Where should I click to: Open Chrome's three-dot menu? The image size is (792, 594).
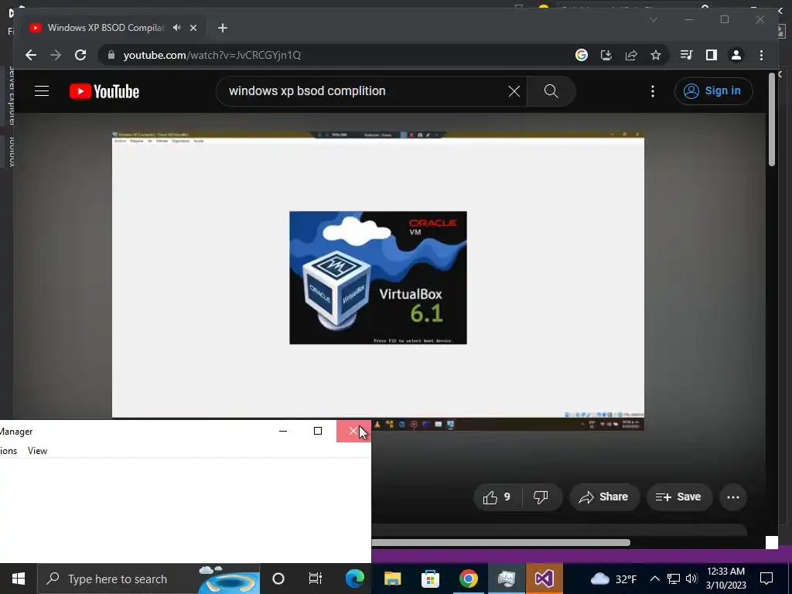[762, 55]
